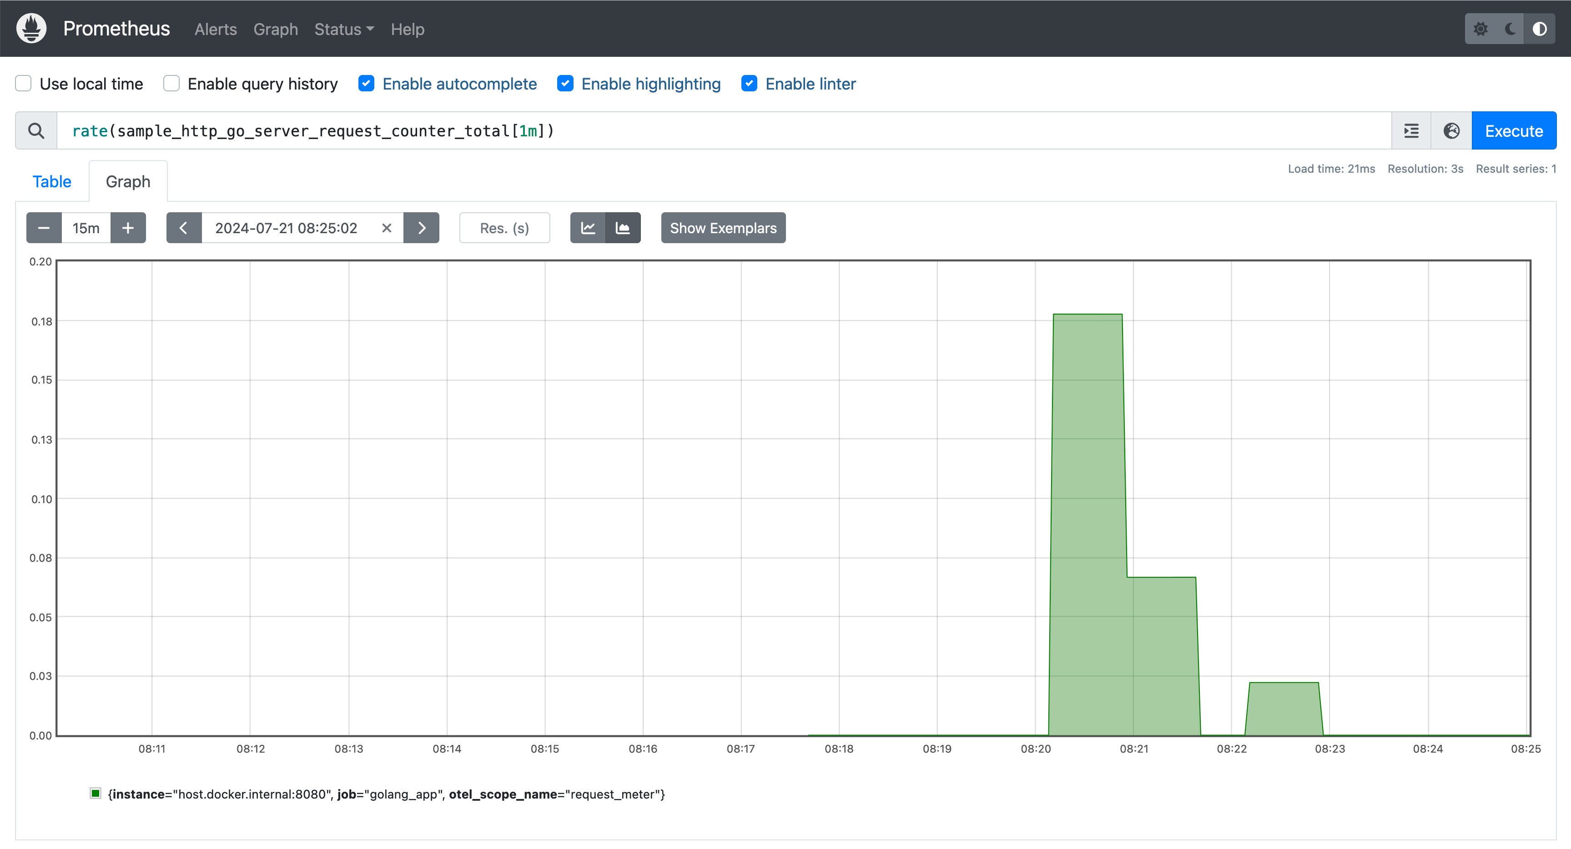Click the Prometheus flame logo
Viewport: 1571px width, 849px height.
point(31,29)
